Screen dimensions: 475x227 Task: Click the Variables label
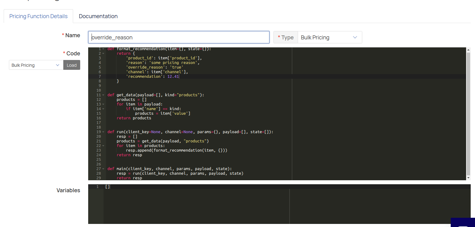pos(68,190)
